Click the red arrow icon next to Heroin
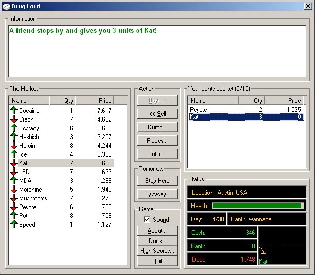315x275 pixels. coord(13,146)
